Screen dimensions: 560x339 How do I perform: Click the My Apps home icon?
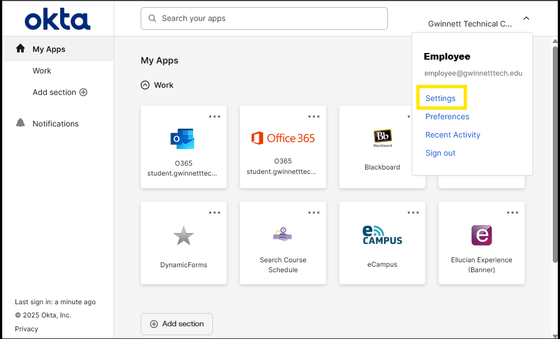[x=20, y=48]
